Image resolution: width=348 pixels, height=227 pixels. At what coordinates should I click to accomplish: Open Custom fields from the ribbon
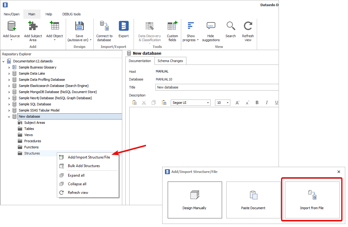tap(172, 26)
